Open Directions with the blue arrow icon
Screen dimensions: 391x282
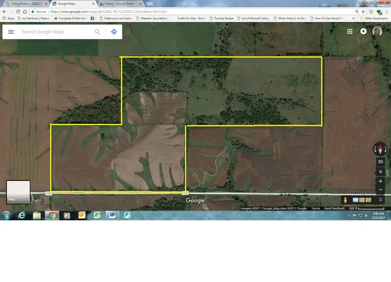click(x=114, y=32)
